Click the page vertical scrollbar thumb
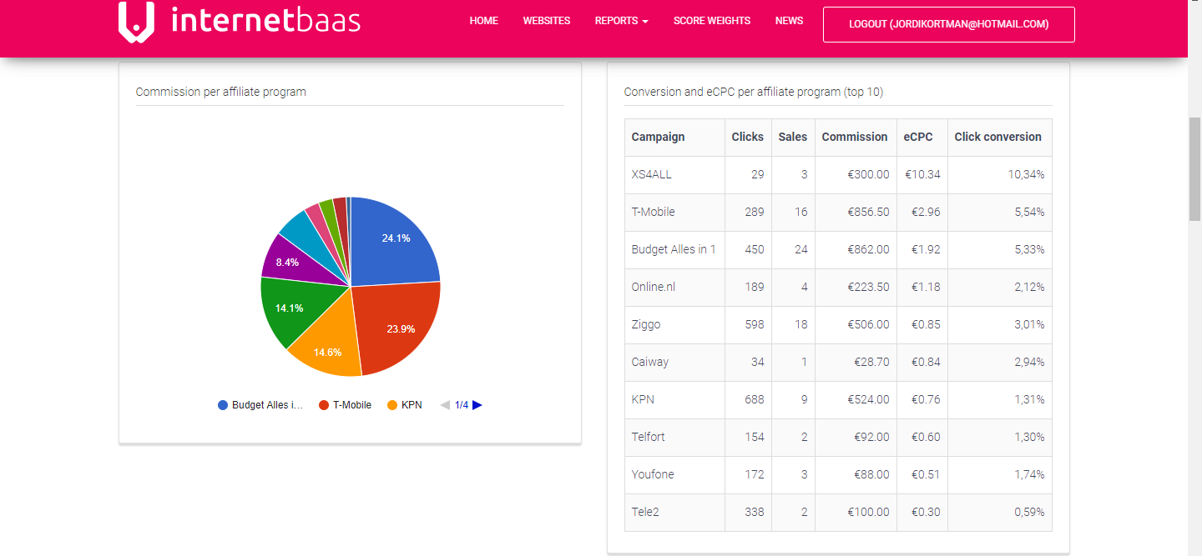Screen dimensions: 1202x556 click(1194, 169)
